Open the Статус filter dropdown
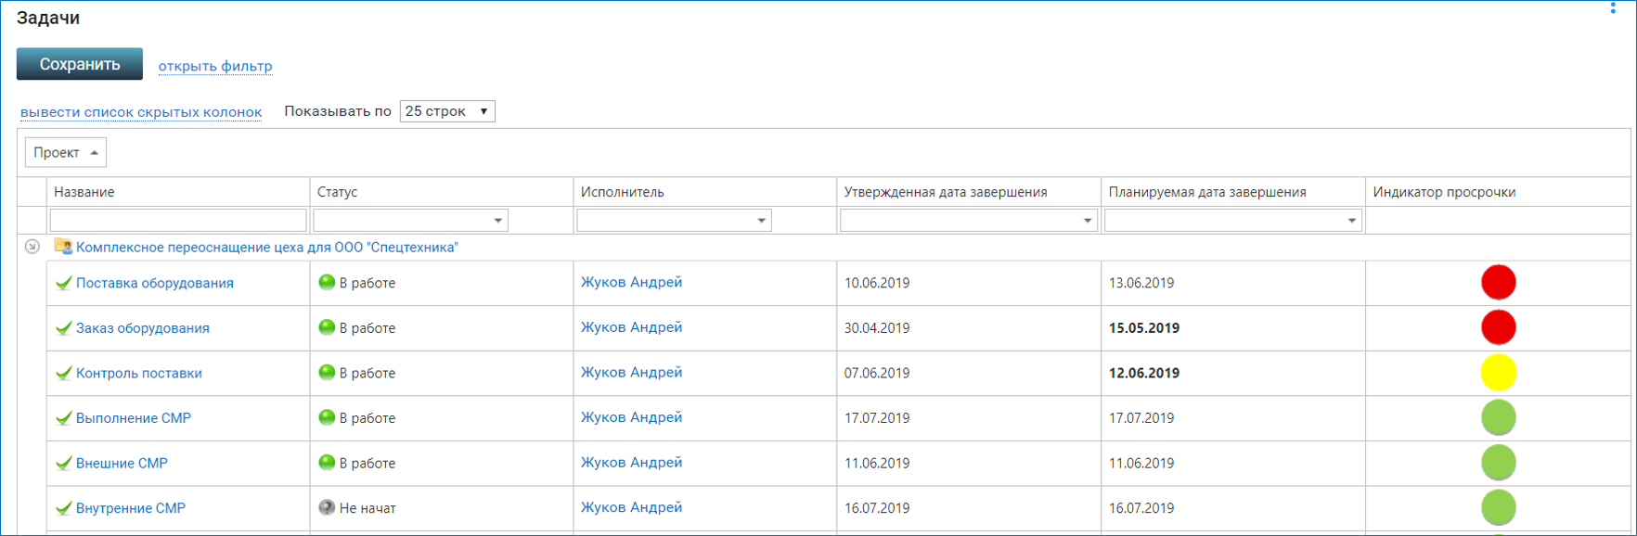Viewport: 1637px width, 536px height. coord(410,220)
